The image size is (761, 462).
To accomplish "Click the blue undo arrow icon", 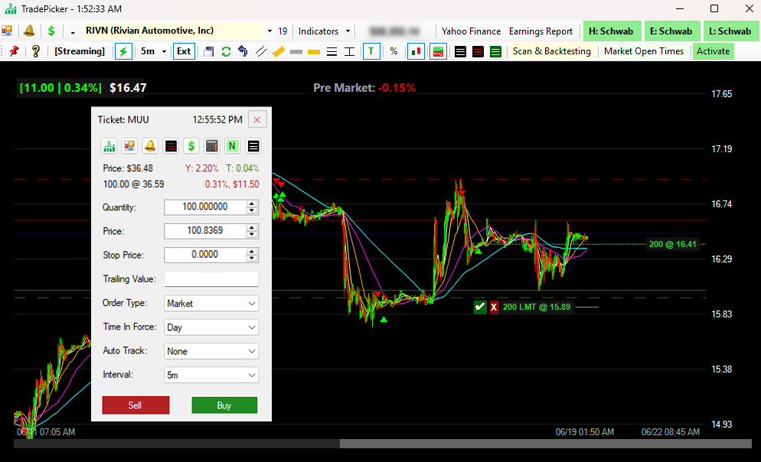I will click(243, 51).
